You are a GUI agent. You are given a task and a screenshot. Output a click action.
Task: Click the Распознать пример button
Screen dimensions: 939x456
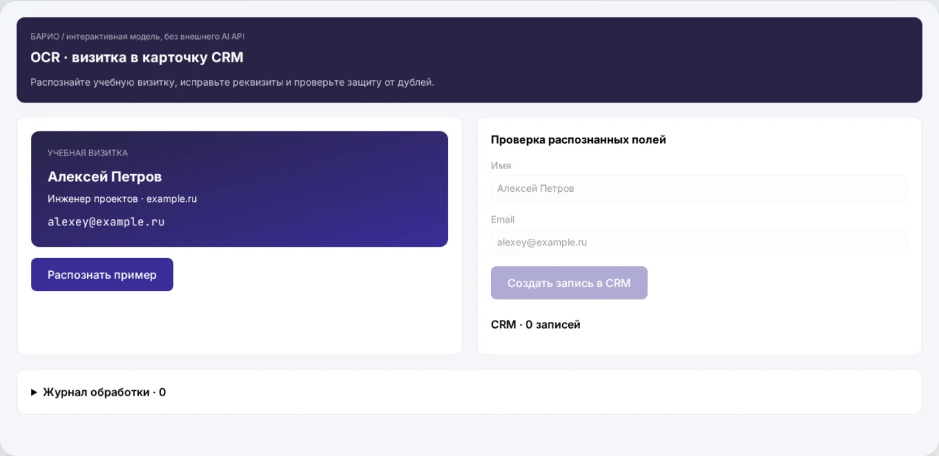click(102, 275)
